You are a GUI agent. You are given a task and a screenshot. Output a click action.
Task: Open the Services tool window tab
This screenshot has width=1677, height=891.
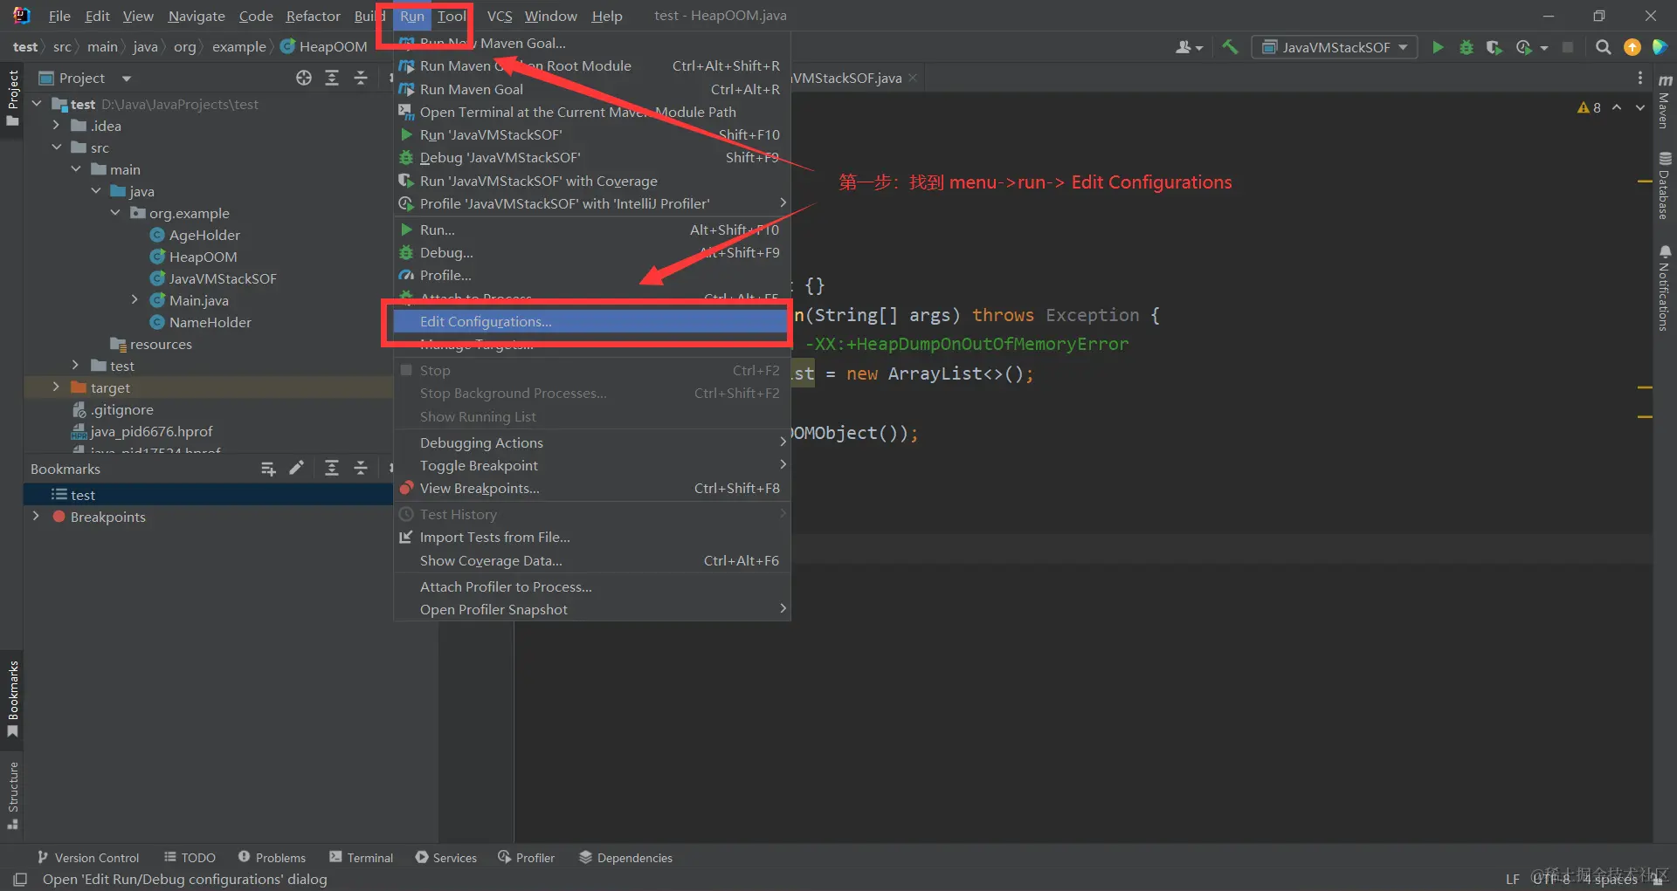click(446, 858)
